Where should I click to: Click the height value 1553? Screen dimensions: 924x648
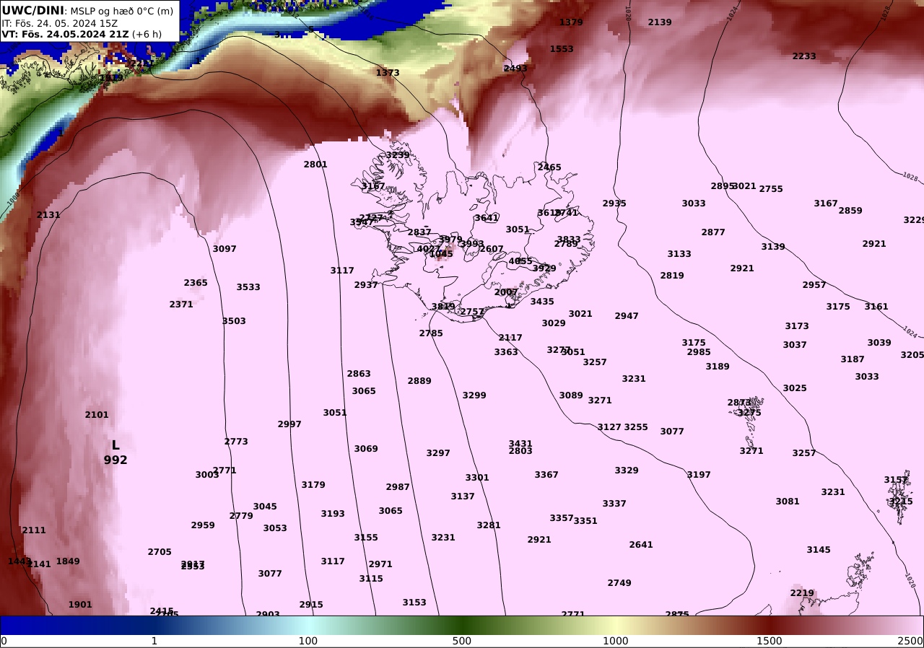(562, 49)
